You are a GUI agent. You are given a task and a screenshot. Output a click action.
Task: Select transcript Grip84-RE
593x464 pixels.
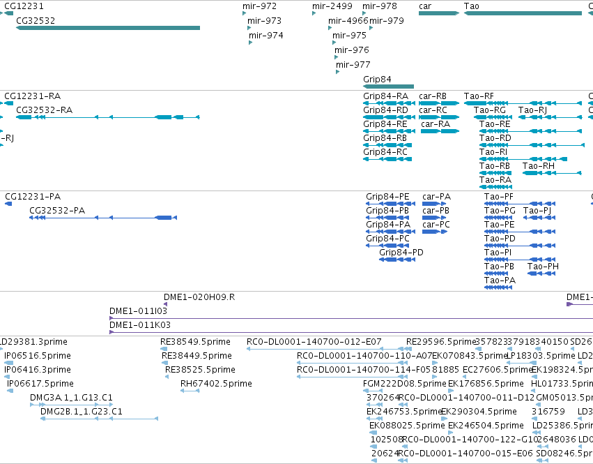(x=389, y=131)
